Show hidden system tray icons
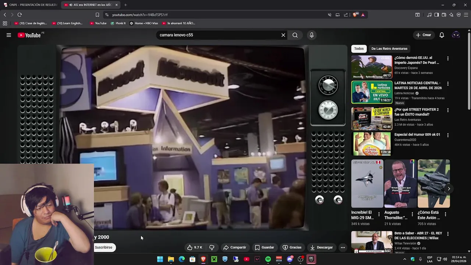The height and width of the screenshot is (265, 471). point(405,259)
